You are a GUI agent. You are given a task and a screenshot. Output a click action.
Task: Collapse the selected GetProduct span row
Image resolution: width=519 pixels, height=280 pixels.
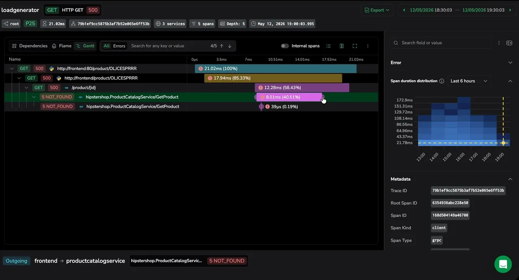34,97
